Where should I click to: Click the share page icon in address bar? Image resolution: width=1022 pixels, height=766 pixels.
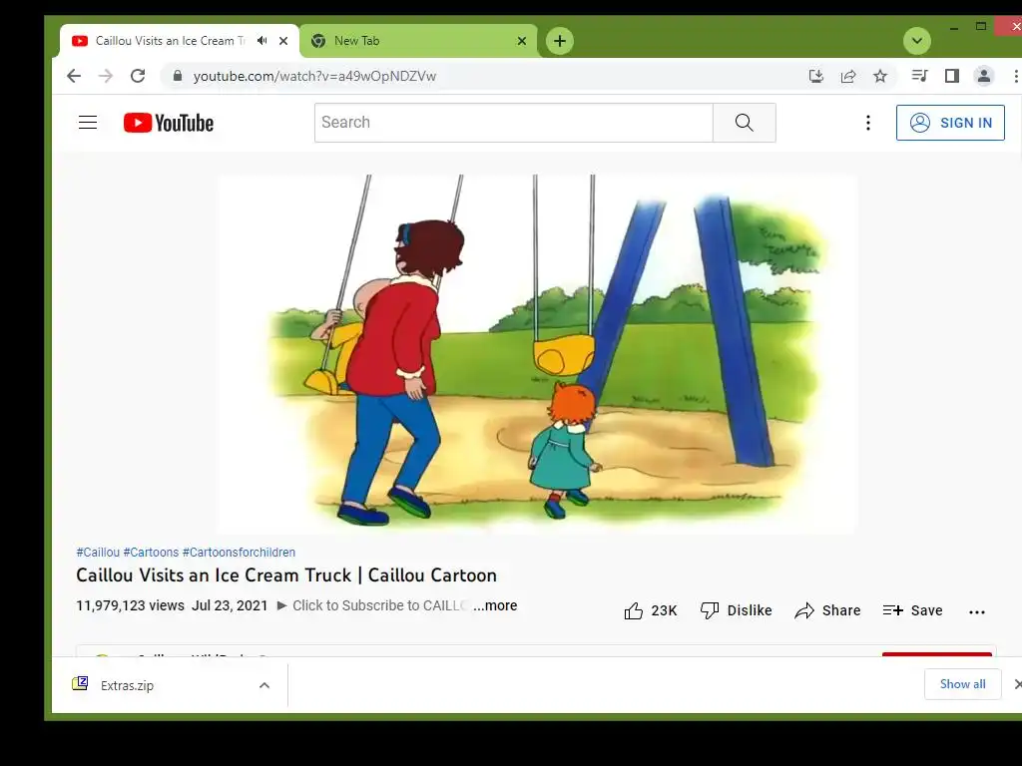point(848,76)
